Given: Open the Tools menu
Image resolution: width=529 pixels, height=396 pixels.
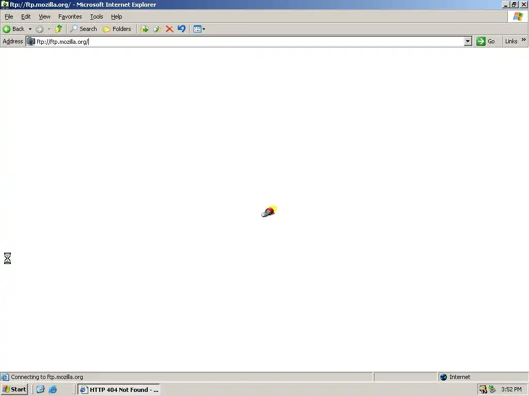Looking at the screenshot, I should [x=97, y=16].
